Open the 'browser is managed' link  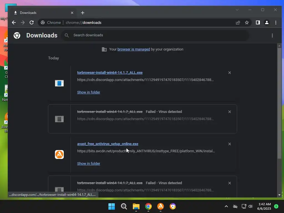coord(134,49)
